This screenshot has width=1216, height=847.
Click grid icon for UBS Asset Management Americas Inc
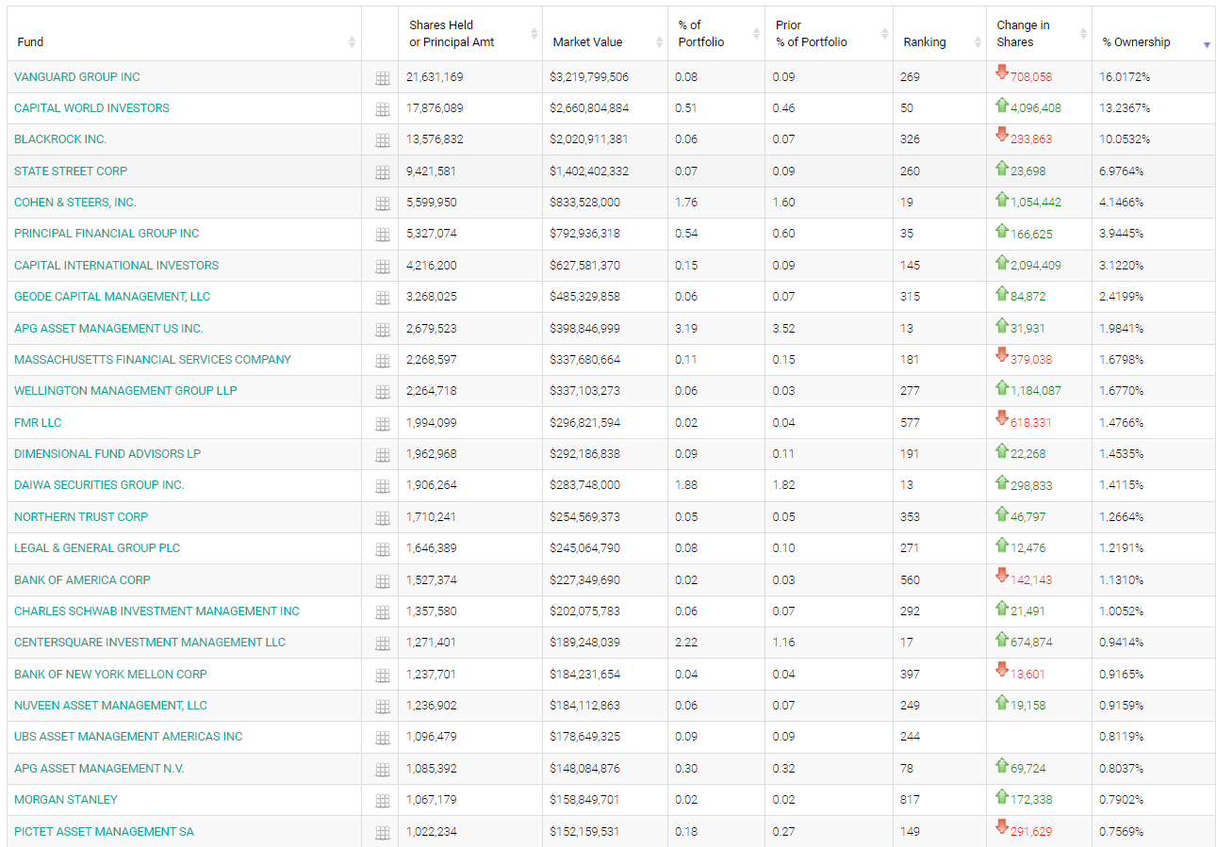point(382,738)
